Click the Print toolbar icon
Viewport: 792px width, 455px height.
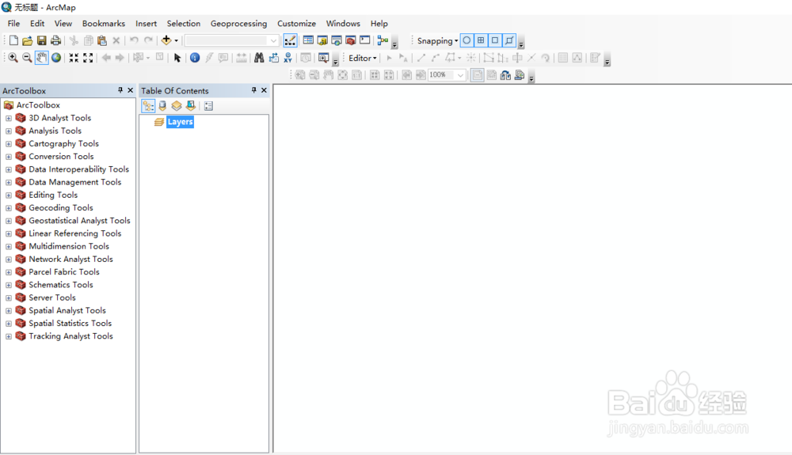pyautogui.click(x=55, y=40)
